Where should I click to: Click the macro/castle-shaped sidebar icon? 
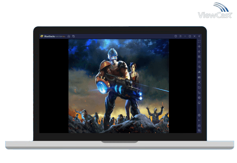click(199, 77)
